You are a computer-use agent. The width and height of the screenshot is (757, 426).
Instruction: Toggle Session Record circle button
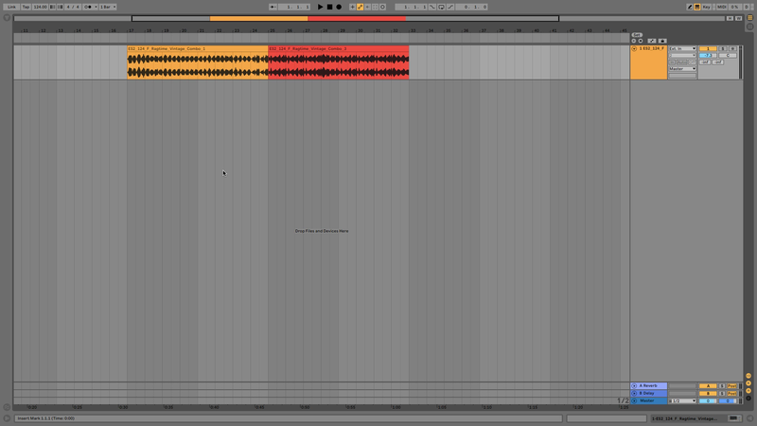point(383,7)
